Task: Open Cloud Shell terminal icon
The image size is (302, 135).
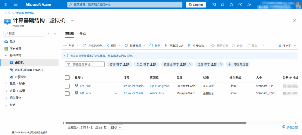Action: click(x=214, y=5)
